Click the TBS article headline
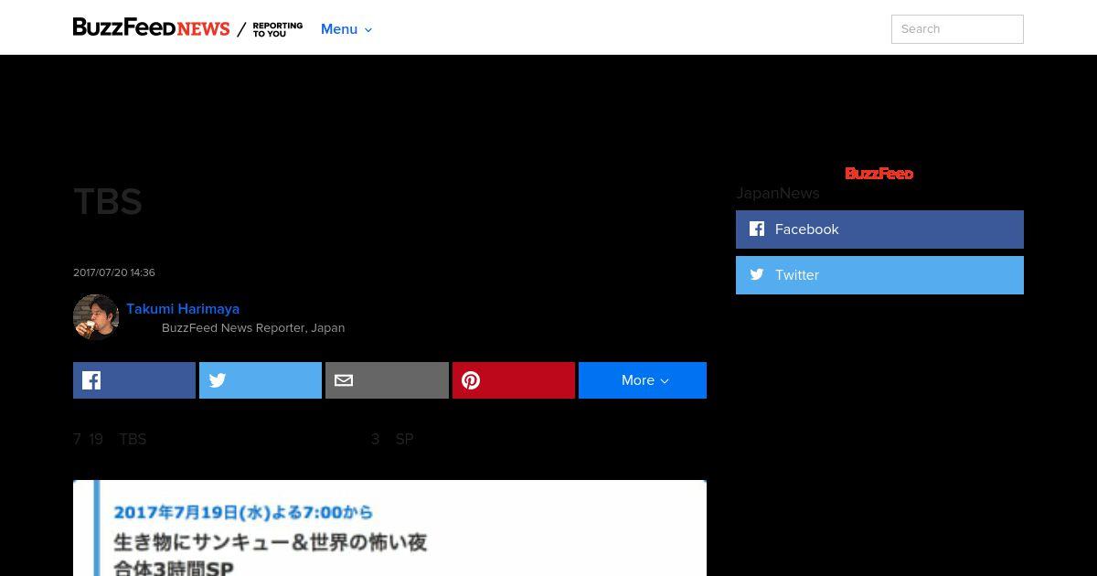The height and width of the screenshot is (576, 1097). (108, 202)
